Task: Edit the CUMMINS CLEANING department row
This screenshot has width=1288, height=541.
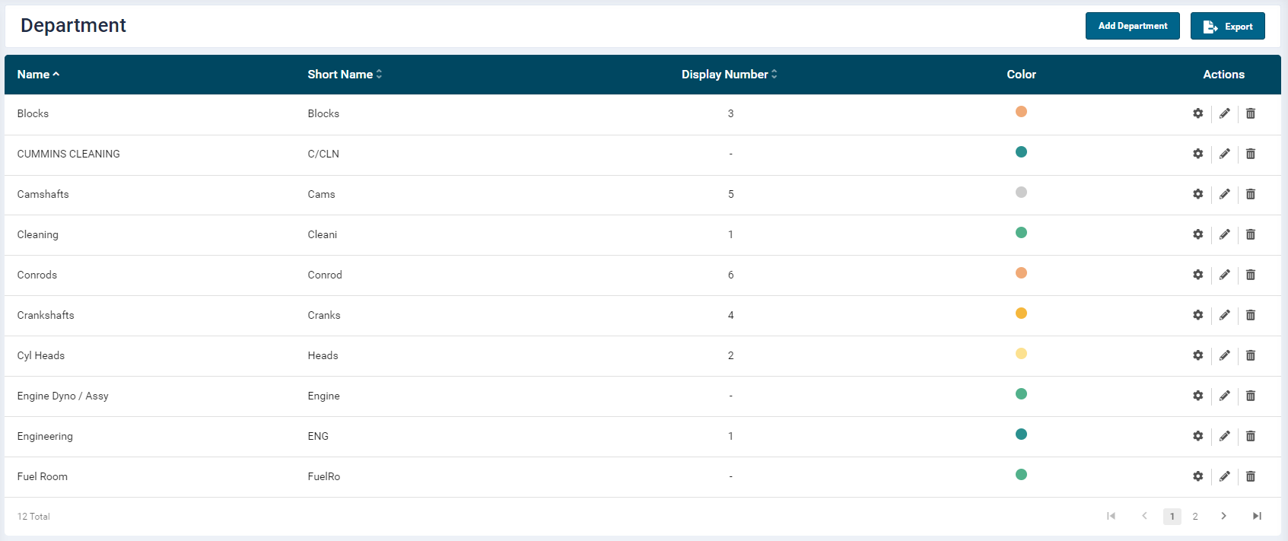Action: [1224, 154]
